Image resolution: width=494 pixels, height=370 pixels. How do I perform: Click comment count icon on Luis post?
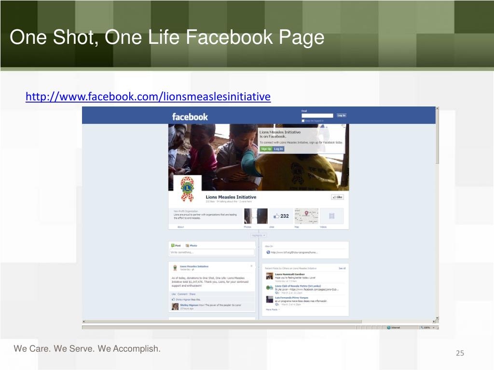277,304
